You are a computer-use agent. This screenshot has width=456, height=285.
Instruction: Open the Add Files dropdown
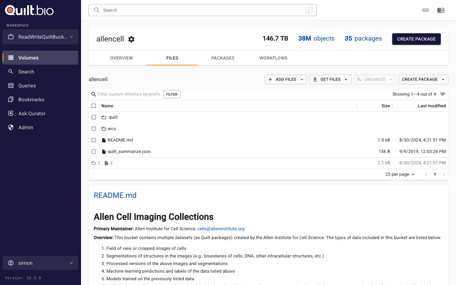click(286, 79)
